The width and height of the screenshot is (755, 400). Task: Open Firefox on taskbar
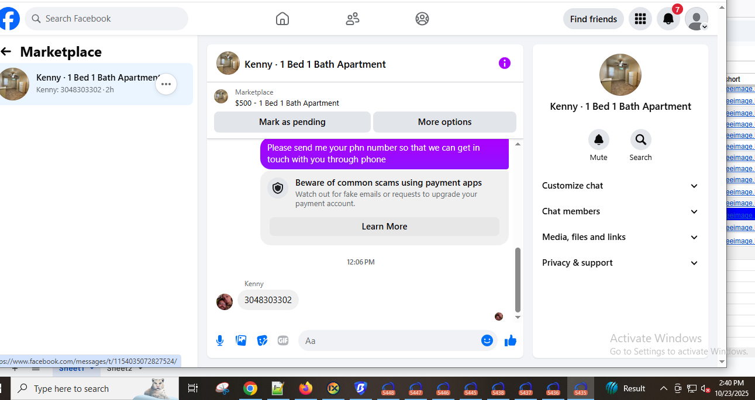point(305,388)
